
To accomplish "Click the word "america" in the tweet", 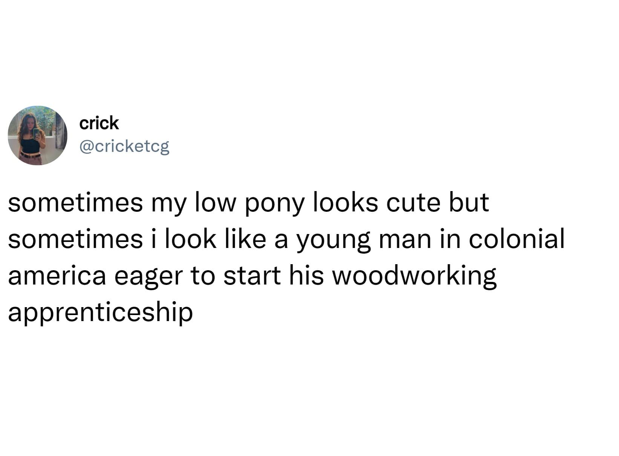I will click(x=57, y=275).
